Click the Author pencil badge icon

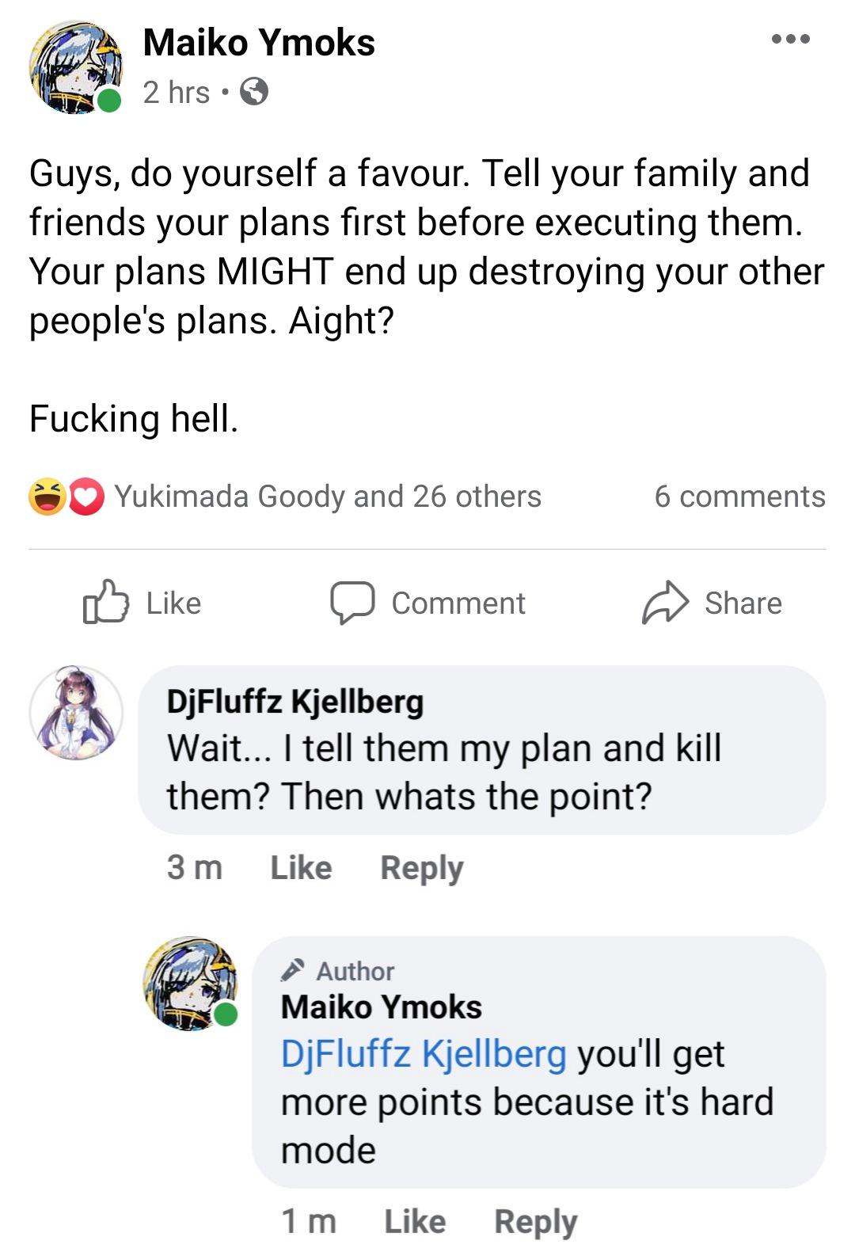(293, 970)
